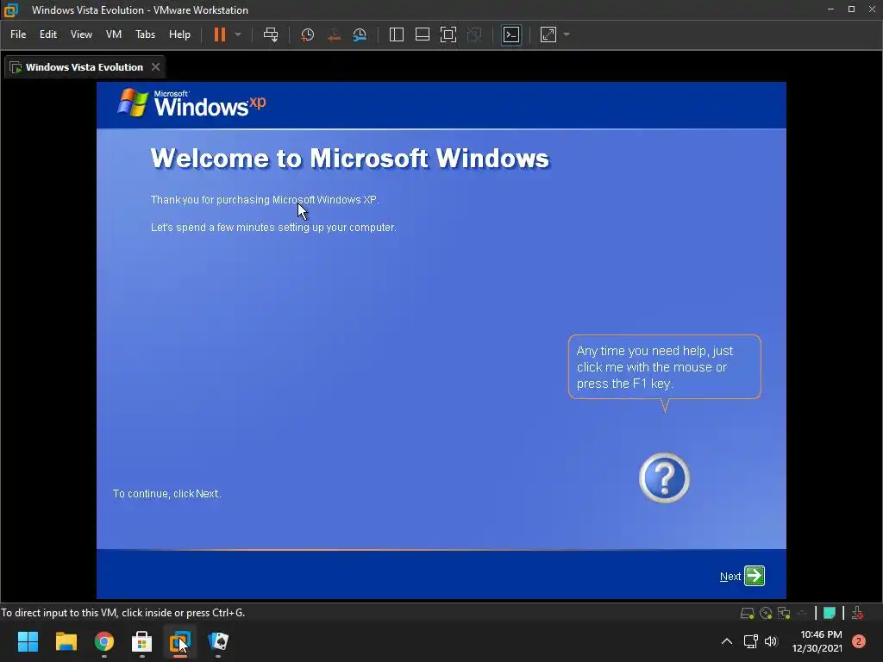883x662 pixels.
Task: Click the CD/DVD drive status icon
Action: pyautogui.click(x=766, y=613)
